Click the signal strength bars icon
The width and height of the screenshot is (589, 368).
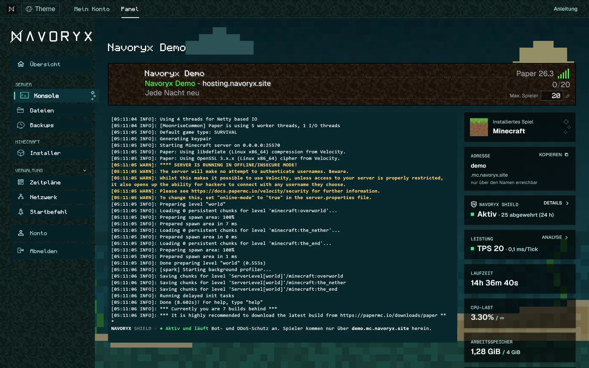tap(564, 74)
